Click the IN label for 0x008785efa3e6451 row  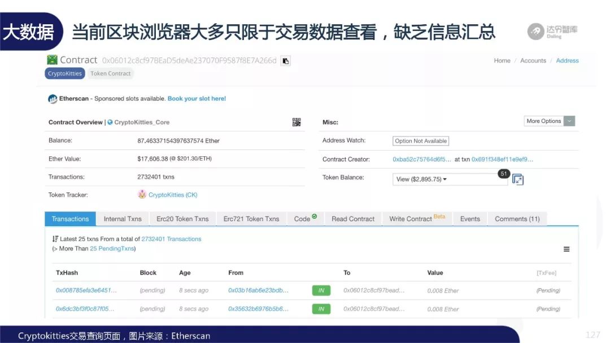[x=321, y=291]
